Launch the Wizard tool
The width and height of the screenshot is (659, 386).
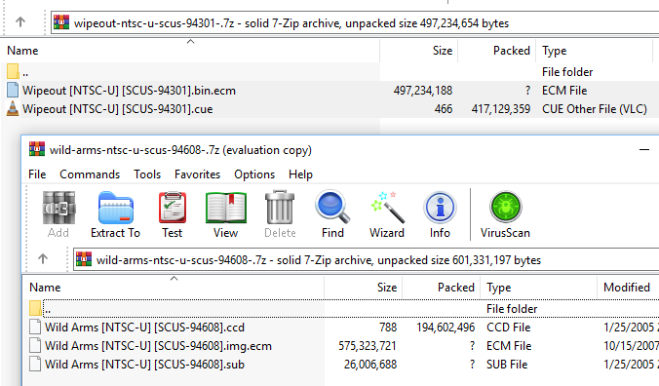tap(387, 214)
